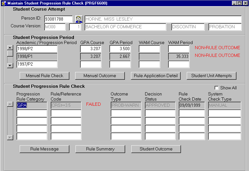249x171 pixels.
Task: Show the Rule Message
Action: tap(45, 149)
